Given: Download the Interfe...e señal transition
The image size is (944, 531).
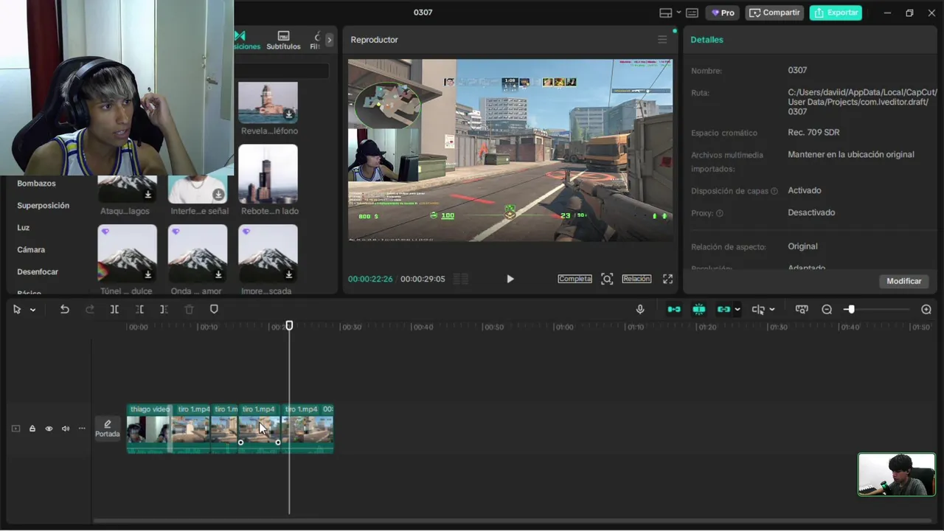Looking at the screenshot, I should [x=218, y=194].
